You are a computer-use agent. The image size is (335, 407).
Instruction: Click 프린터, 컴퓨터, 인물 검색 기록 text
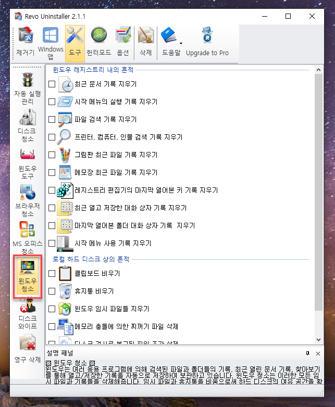point(128,137)
